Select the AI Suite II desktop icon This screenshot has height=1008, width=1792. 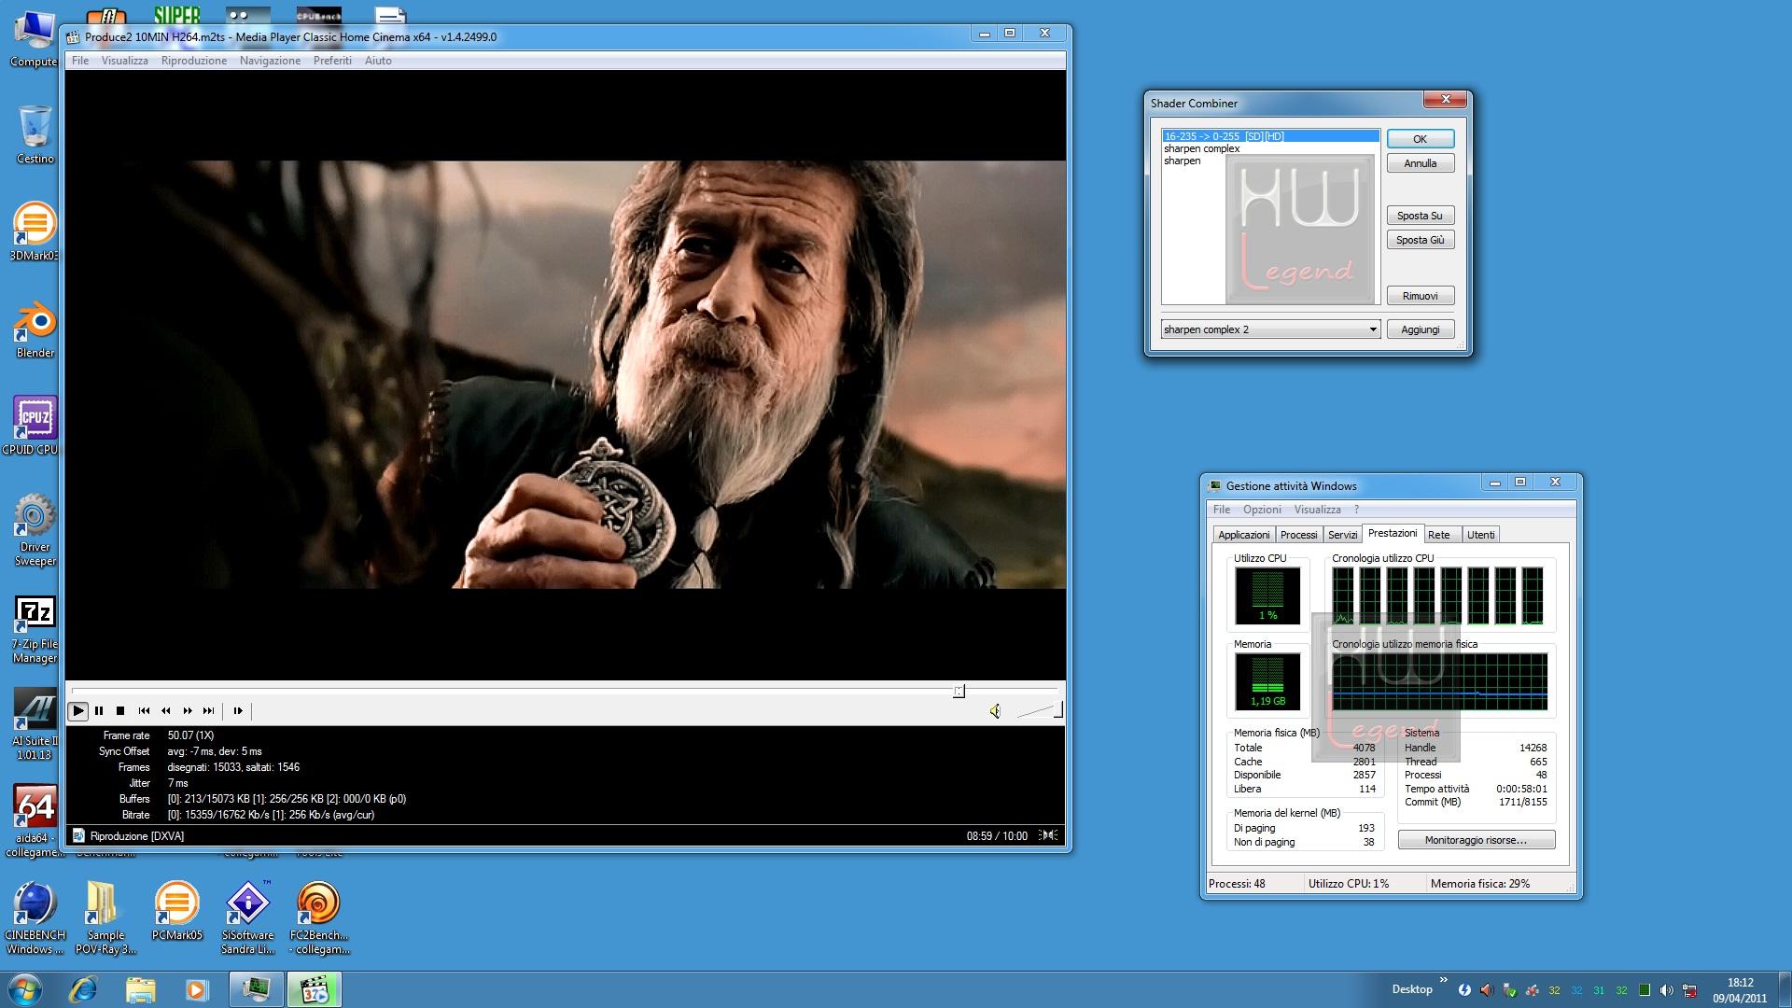(35, 725)
